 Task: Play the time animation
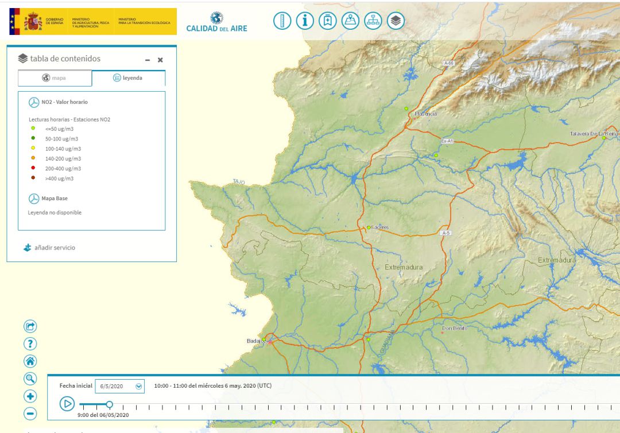(x=67, y=404)
